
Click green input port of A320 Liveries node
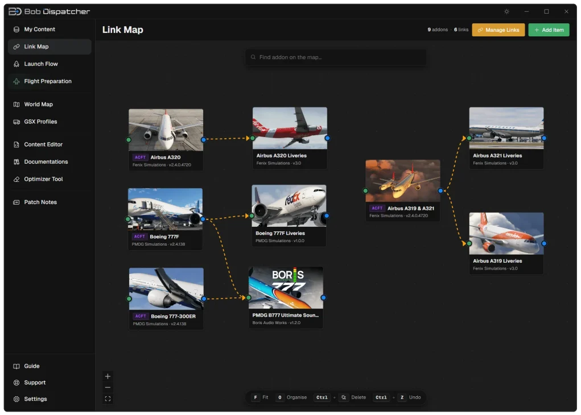tap(253, 138)
